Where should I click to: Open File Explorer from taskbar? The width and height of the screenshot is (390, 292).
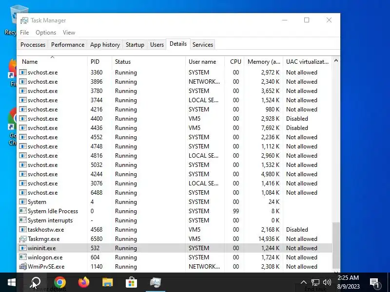click(x=107, y=282)
